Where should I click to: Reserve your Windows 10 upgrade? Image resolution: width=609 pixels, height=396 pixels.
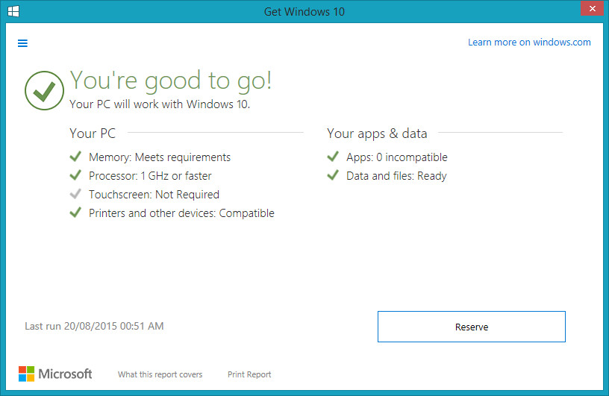click(x=472, y=327)
